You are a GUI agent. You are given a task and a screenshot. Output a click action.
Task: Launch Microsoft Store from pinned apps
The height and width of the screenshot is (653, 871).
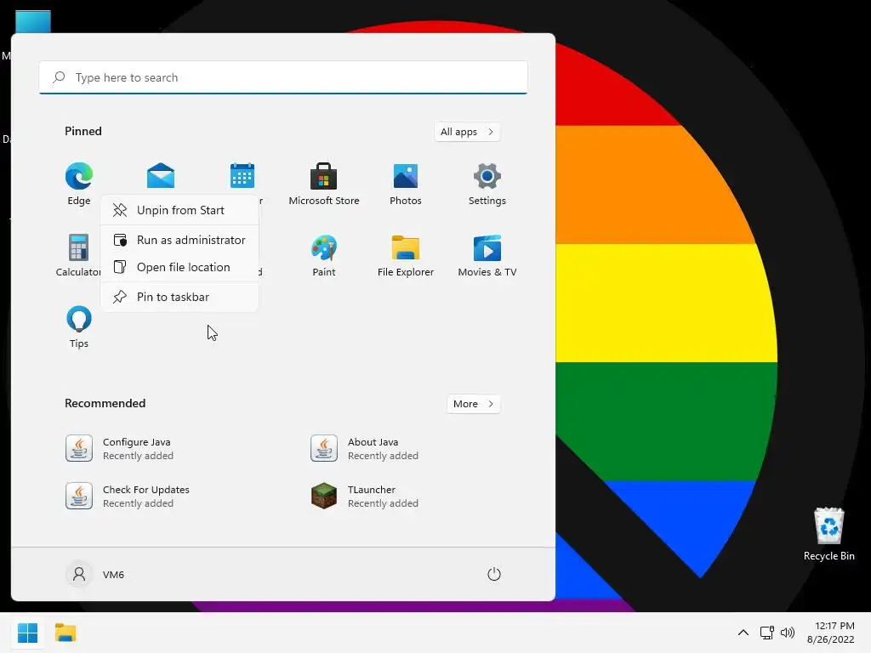324,184
